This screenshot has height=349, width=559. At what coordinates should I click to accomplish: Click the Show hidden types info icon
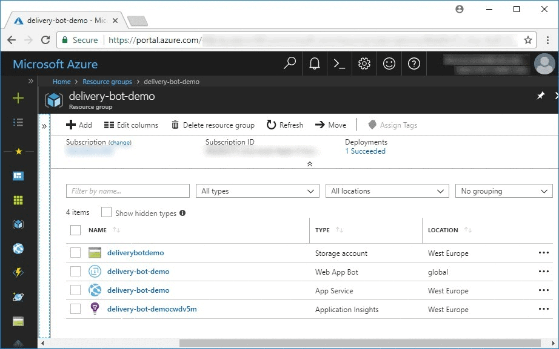pos(182,213)
